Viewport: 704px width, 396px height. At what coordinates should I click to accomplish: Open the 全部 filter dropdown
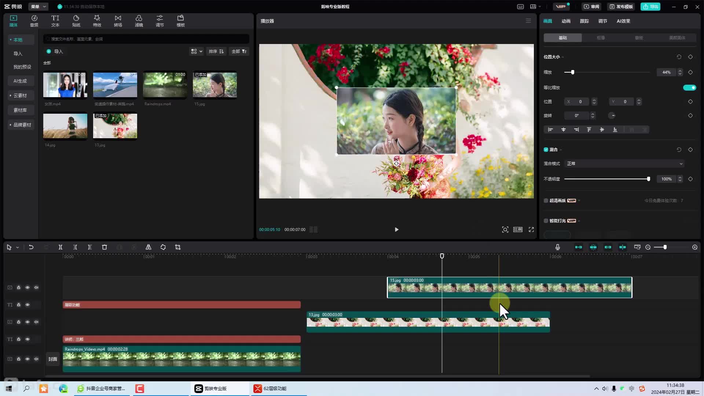point(239,51)
